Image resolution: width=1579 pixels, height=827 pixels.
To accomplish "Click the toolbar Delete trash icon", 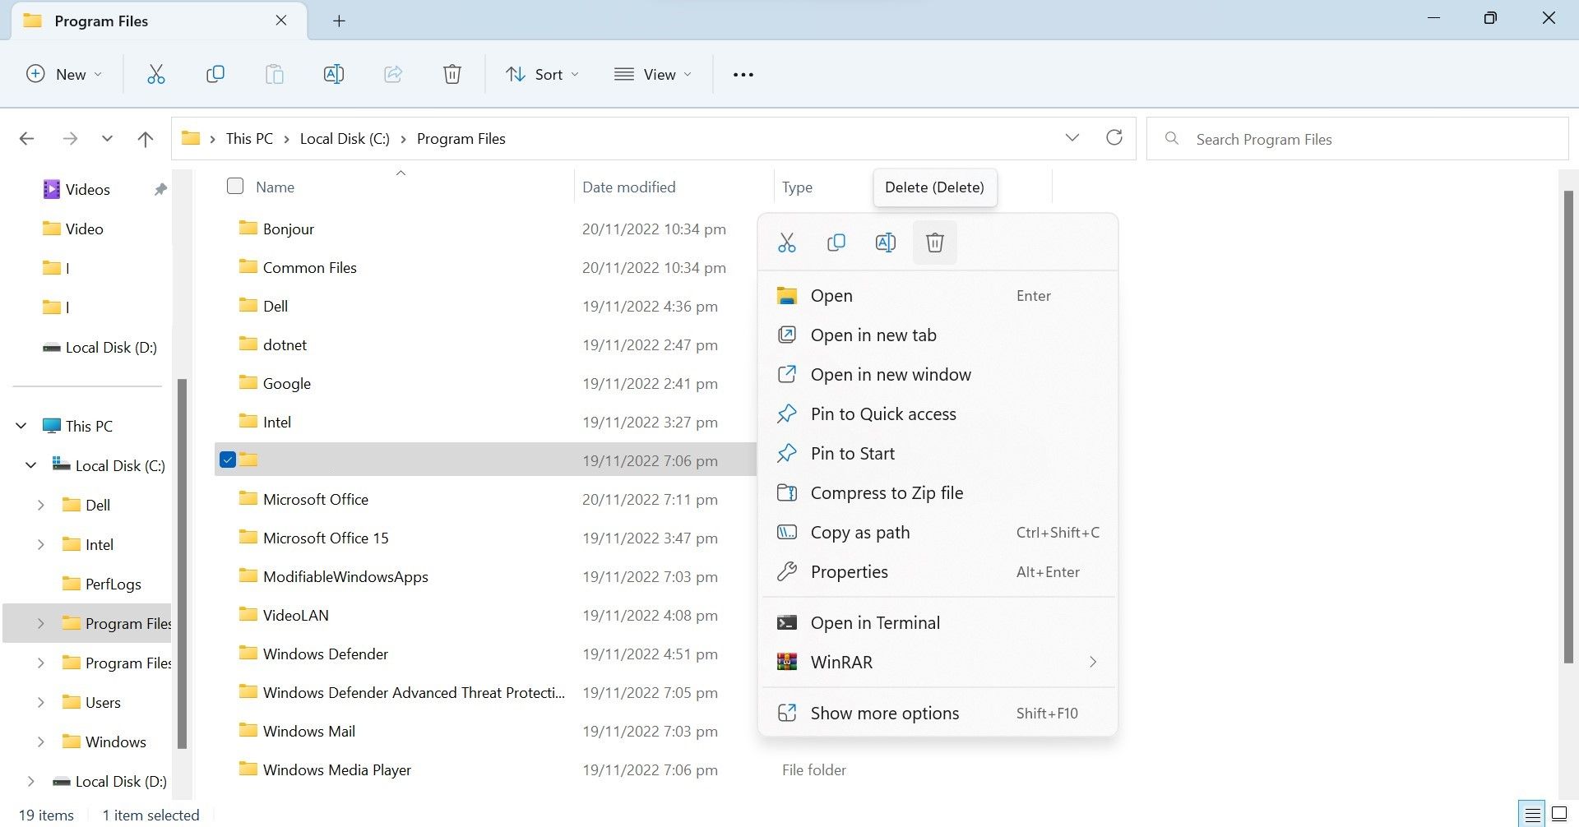I will click(x=451, y=74).
